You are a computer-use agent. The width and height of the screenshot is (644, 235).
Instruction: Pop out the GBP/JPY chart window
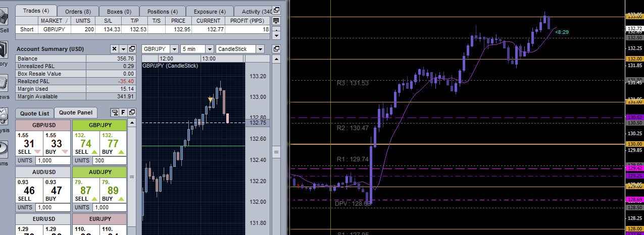click(x=276, y=49)
